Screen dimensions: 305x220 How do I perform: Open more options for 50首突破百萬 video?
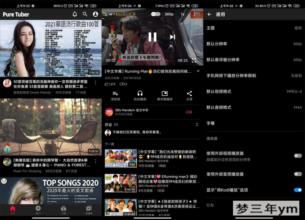[96, 82]
